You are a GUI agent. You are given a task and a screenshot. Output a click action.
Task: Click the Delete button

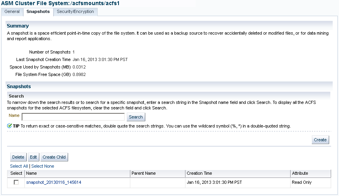[x=18, y=157]
